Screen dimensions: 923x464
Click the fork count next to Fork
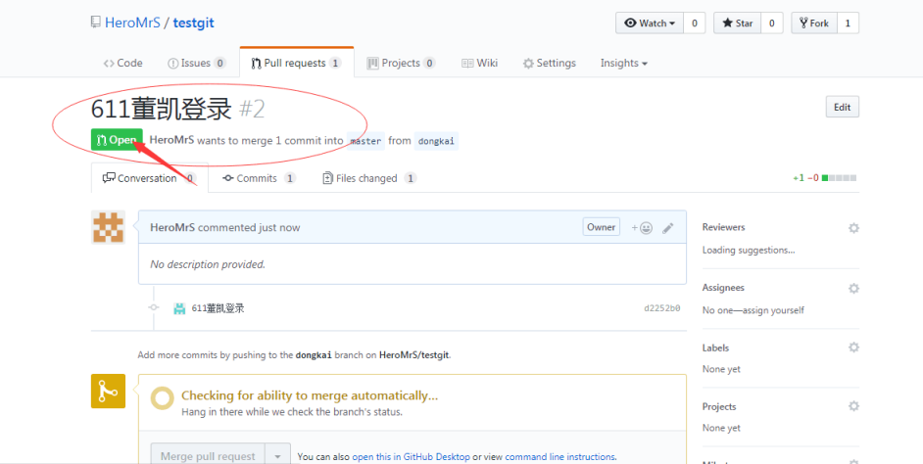[x=848, y=23]
